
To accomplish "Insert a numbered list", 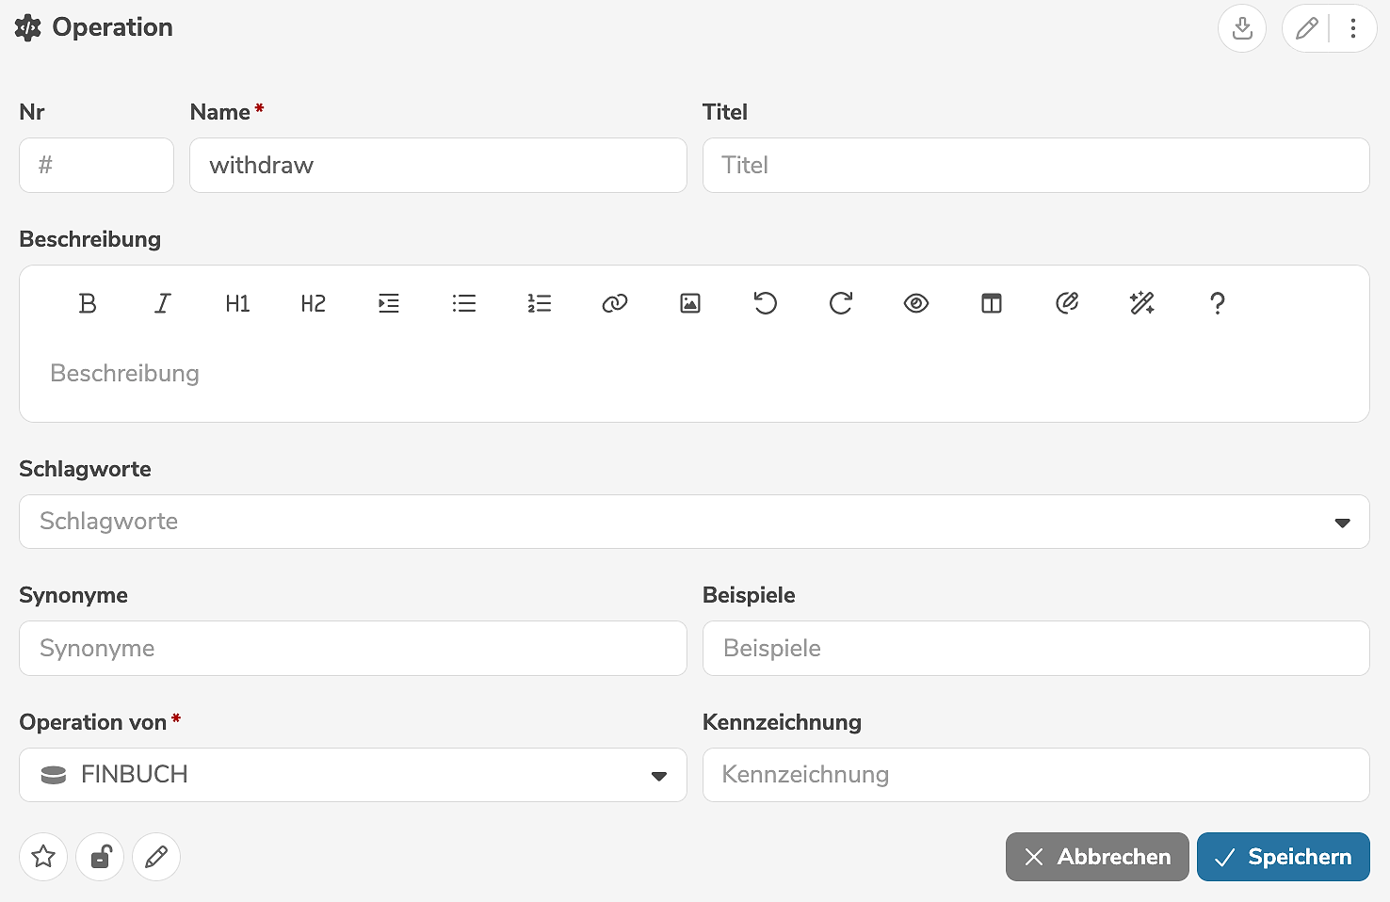I will (x=540, y=303).
